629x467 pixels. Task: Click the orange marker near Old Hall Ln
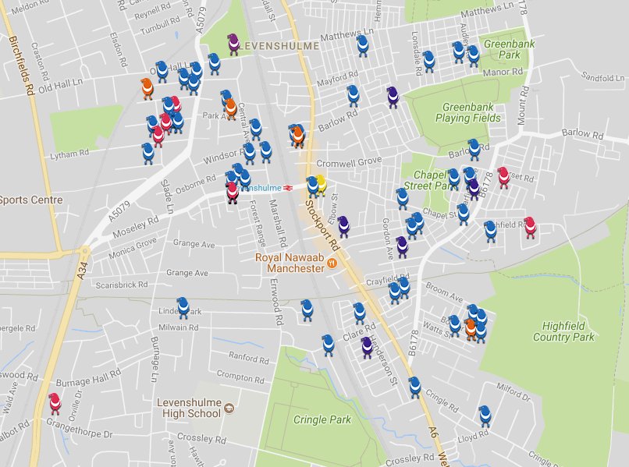pos(147,89)
